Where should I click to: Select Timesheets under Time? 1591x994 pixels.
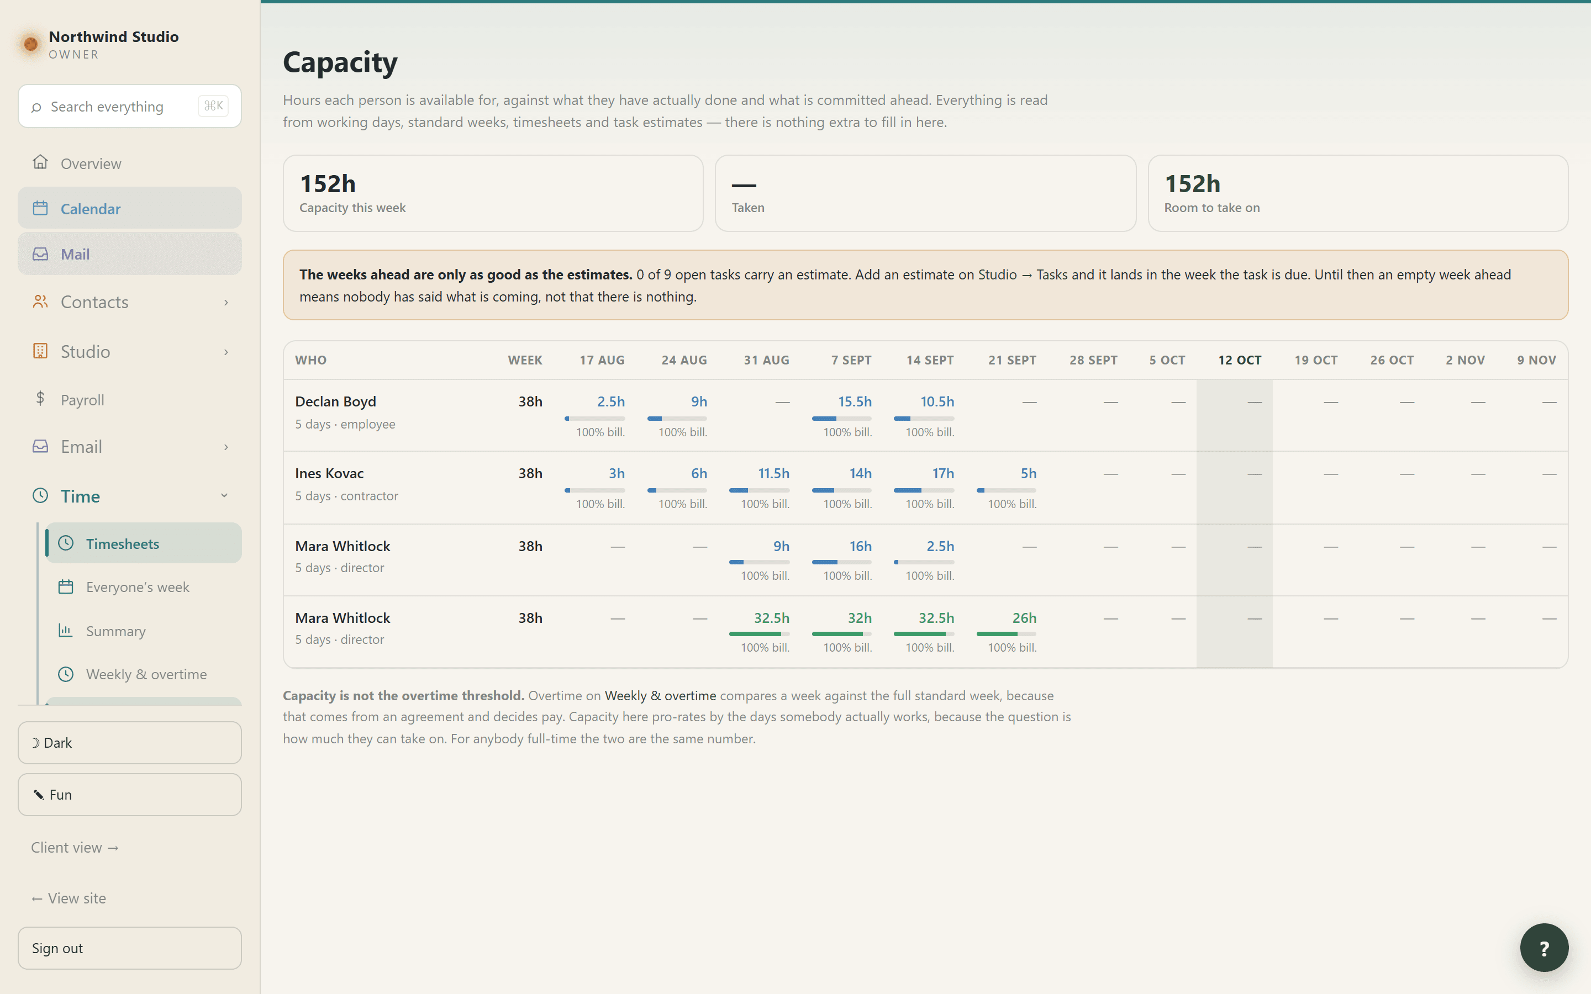143,543
